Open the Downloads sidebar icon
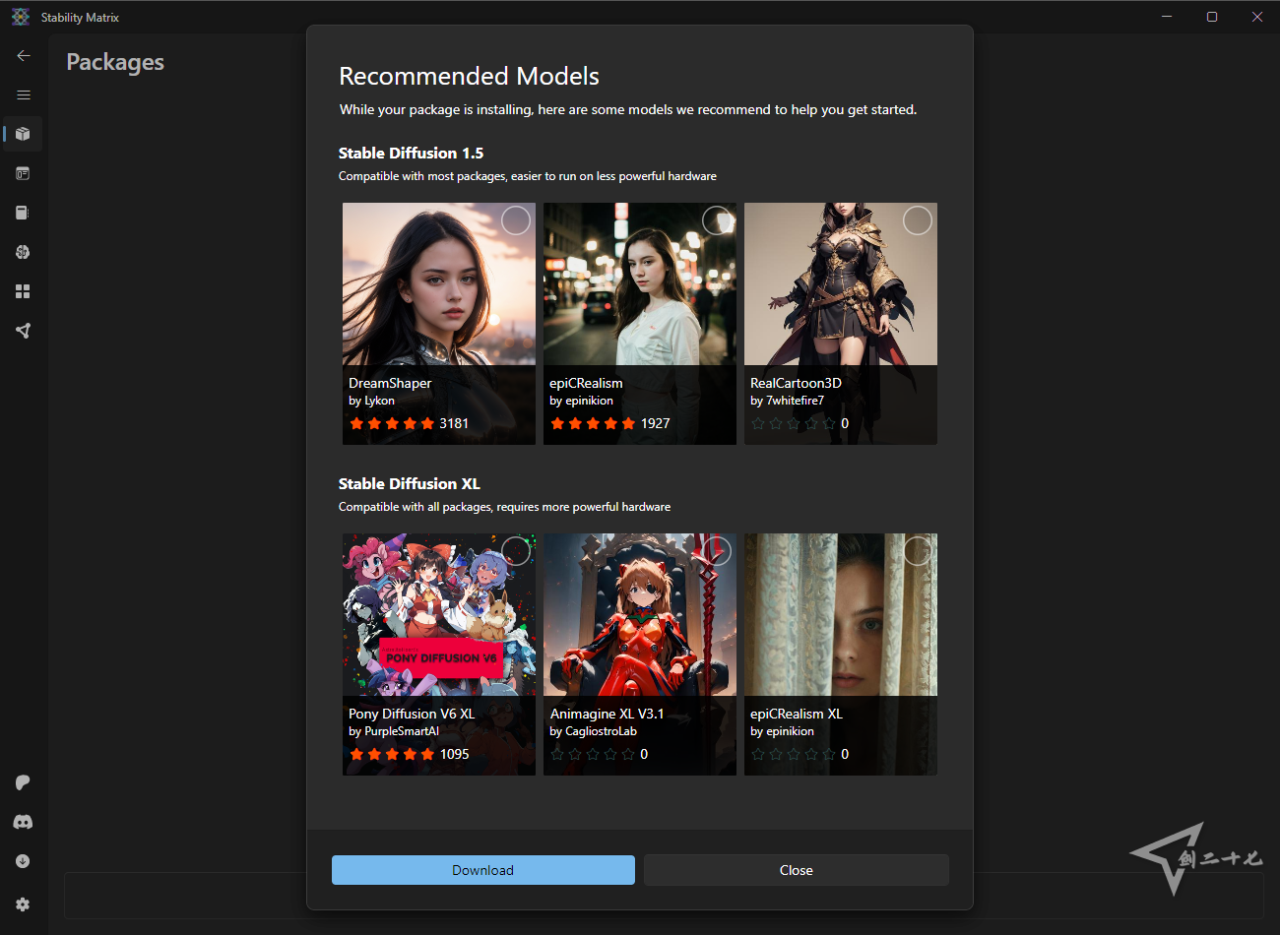1280x935 pixels. [x=24, y=861]
